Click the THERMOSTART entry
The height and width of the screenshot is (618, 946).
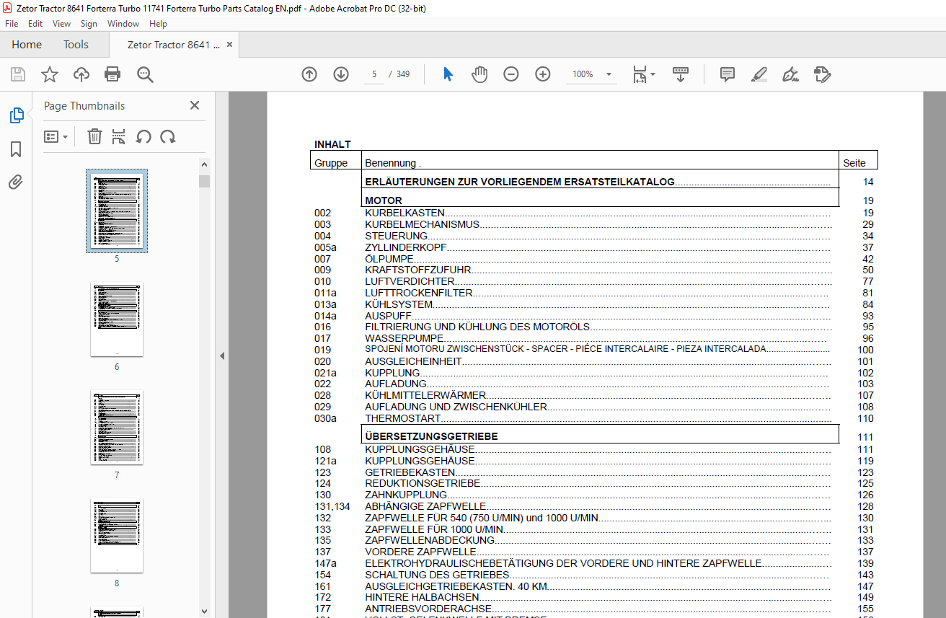click(402, 418)
